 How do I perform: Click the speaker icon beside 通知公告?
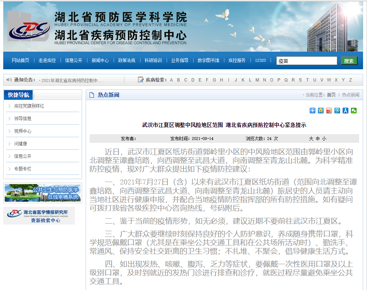pos(9,80)
